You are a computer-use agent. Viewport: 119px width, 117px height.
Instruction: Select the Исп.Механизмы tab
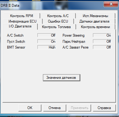coord(95,16)
